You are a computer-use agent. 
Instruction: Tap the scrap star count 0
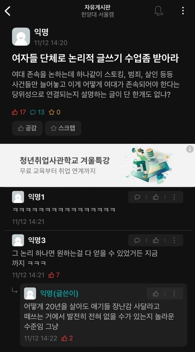[55, 112]
